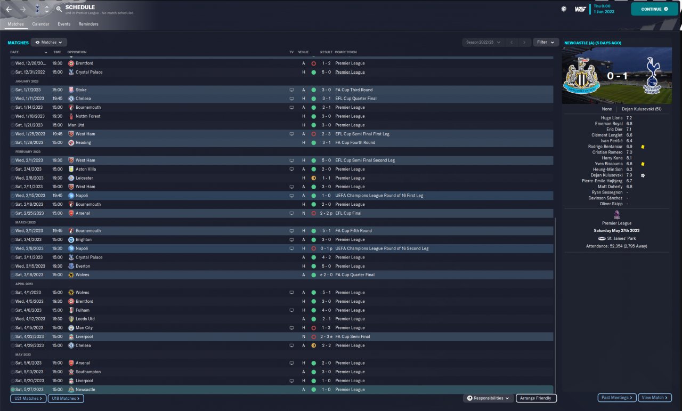
Task: Open the Reminders tab
Action: click(x=88, y=24)
